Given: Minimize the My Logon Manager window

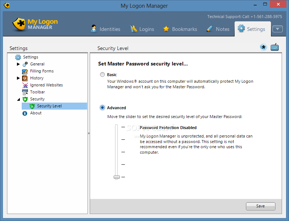Looking at the screenshot, I should pyautogui.click(x=255, y=5).
